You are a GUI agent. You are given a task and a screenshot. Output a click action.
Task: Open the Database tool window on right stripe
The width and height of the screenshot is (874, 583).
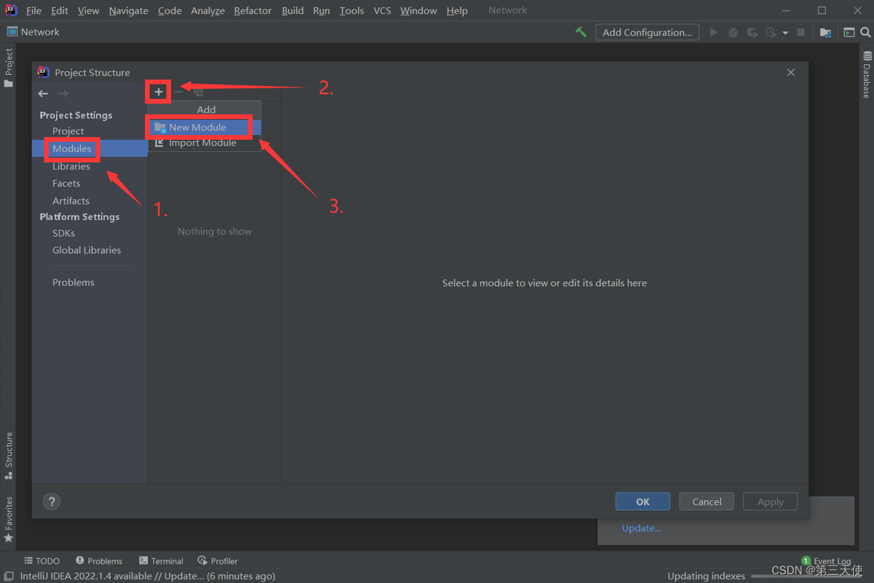pos(867,75)
